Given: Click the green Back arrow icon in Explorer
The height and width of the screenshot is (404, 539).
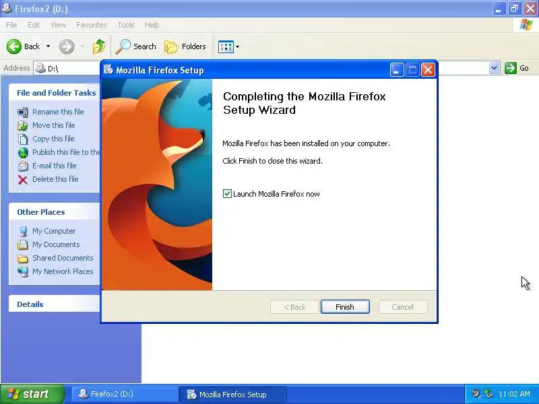Looking at the screenshot, I should tap(13, 46).
